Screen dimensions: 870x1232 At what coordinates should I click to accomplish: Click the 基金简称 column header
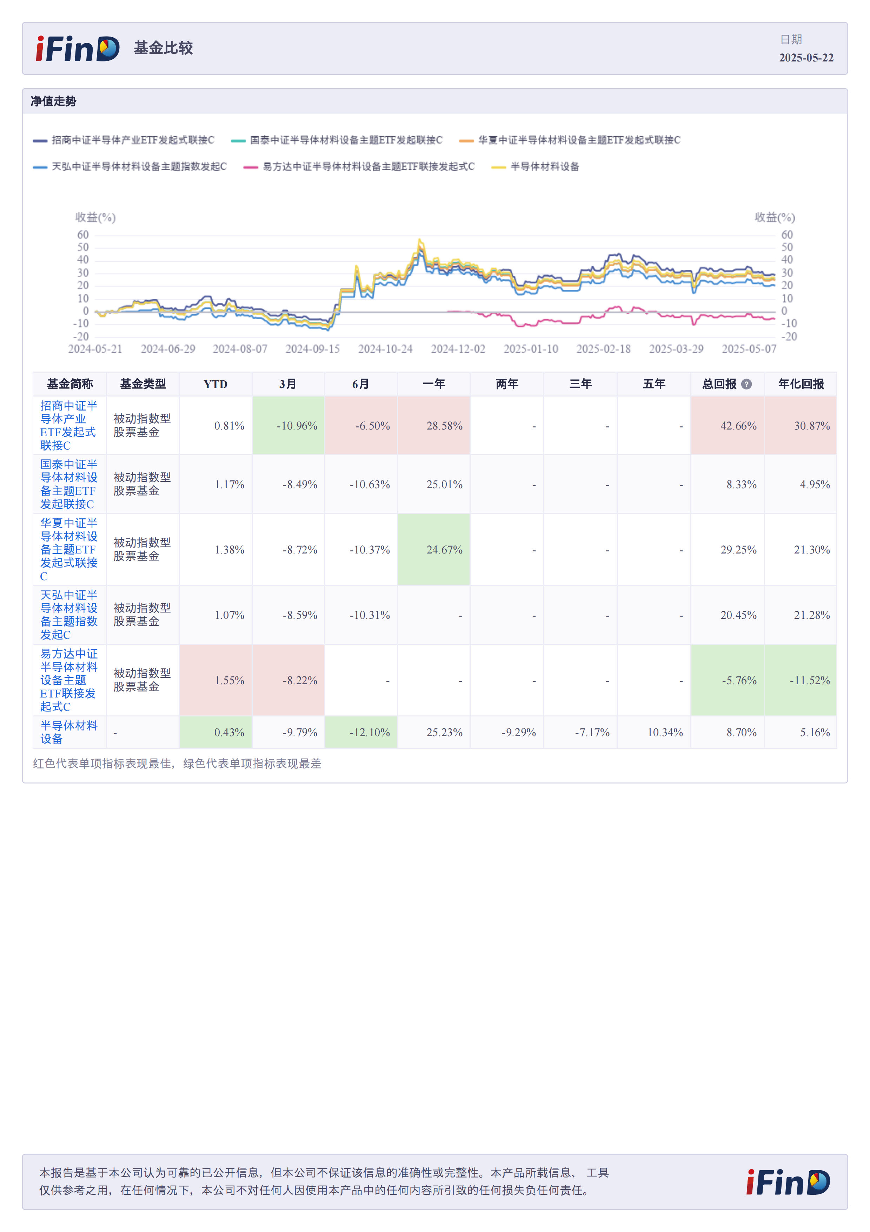tap(70, 384)
